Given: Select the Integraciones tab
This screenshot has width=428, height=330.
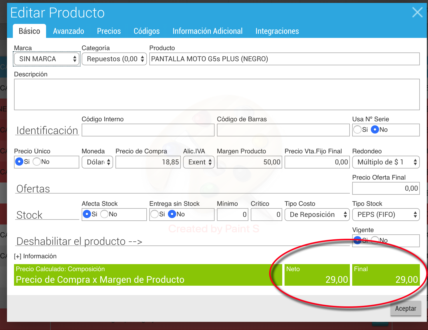Looking at the screenshot, I should tap(277, 31).
